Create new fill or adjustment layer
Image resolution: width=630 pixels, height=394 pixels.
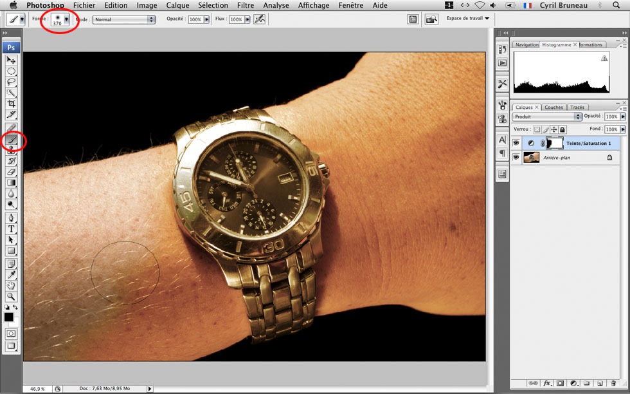tap(573, 383)
